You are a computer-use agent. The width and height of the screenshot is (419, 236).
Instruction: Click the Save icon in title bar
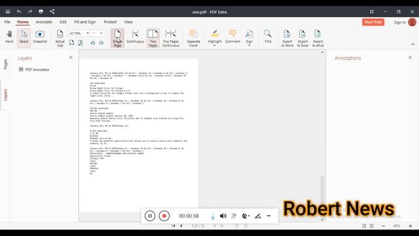[8, 12]
